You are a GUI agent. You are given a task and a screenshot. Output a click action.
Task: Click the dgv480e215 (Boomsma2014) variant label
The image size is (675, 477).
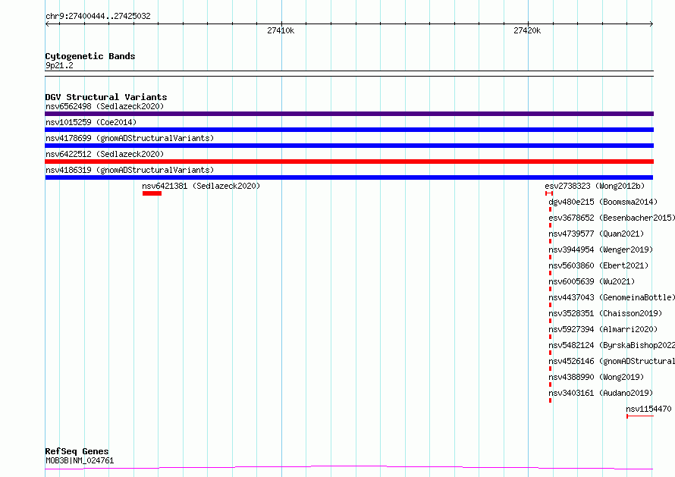(x=603, y=202)
